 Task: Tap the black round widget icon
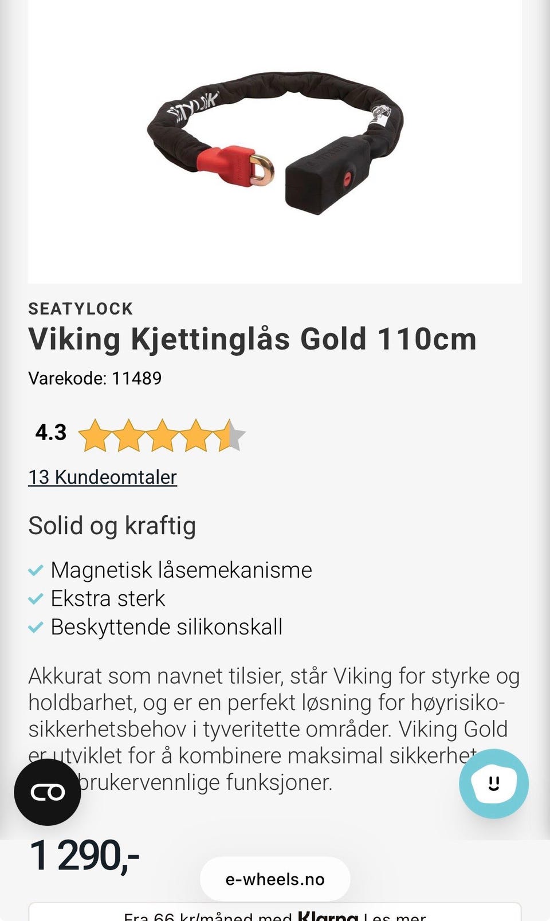pos(48,792)
